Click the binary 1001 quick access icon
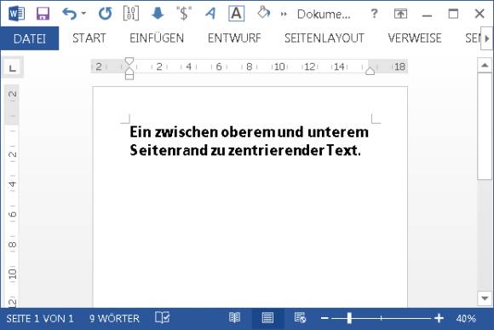 (131, 14)
